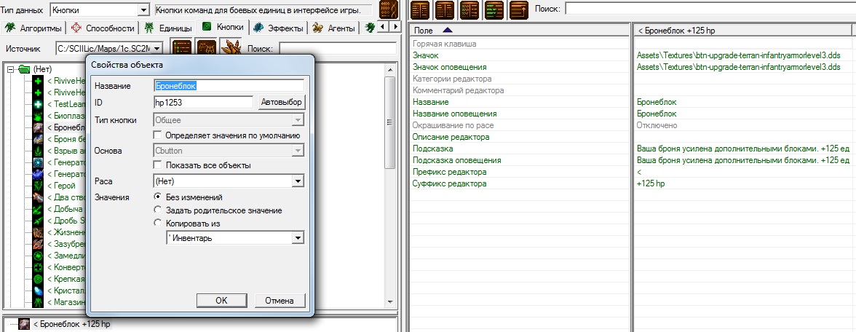Screen dimensions: 856x332
Task: Click the < Бронеблок +125 hp column header
Action: 744,31
